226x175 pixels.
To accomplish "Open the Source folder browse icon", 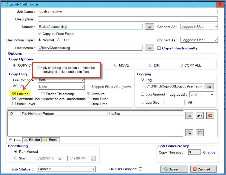I will pos(150,27).
